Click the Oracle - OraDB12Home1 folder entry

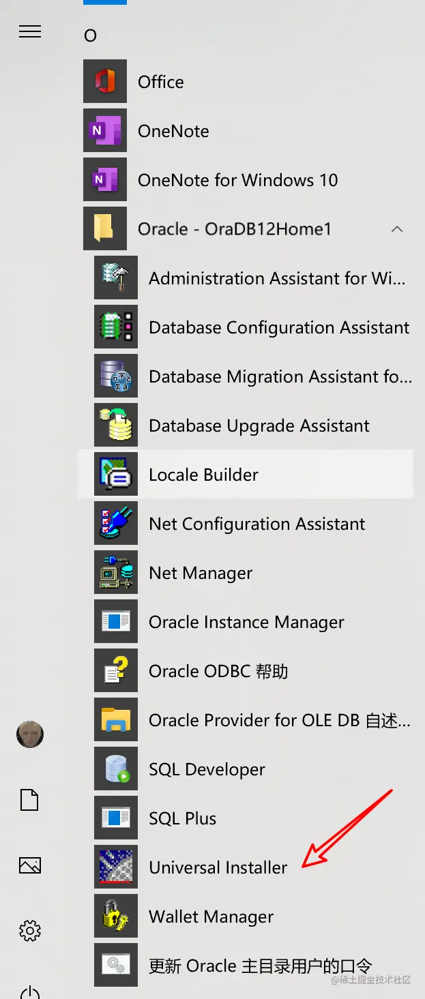tap(234, 229)
